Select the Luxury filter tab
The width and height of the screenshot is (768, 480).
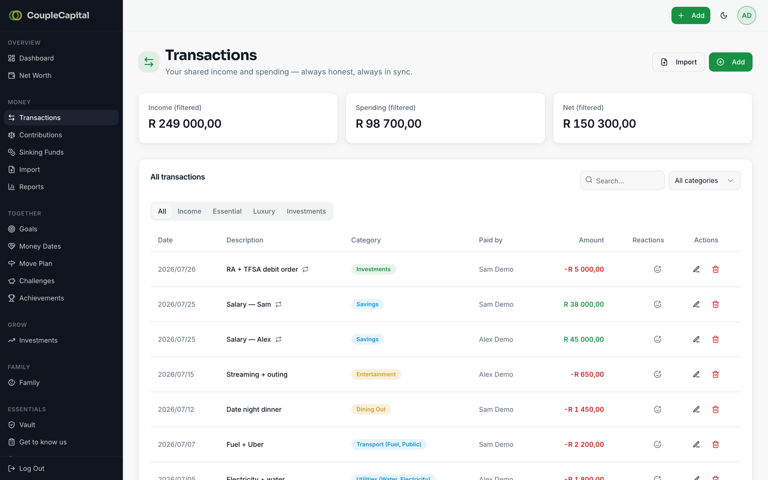pos(264,211)
